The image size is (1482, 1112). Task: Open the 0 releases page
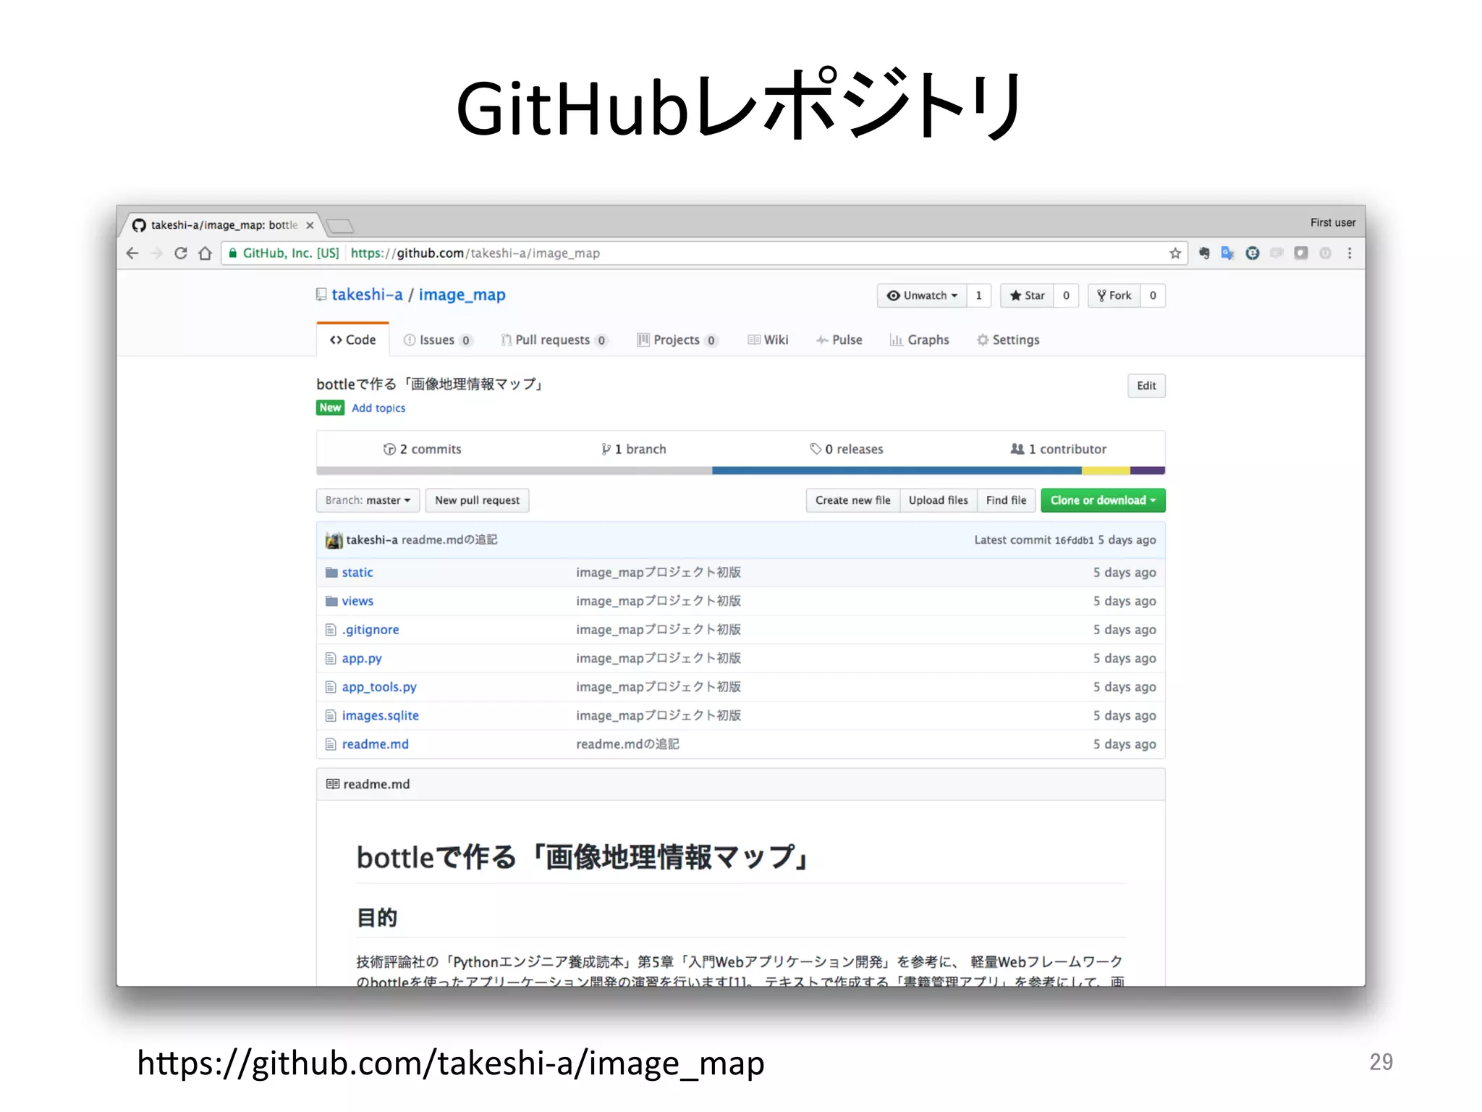click(847, 449)
